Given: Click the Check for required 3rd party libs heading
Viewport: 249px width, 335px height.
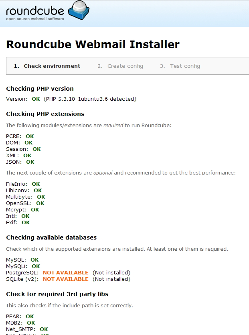Looking at the screenshot, I should pyautogui.click(x=57, y=294).
